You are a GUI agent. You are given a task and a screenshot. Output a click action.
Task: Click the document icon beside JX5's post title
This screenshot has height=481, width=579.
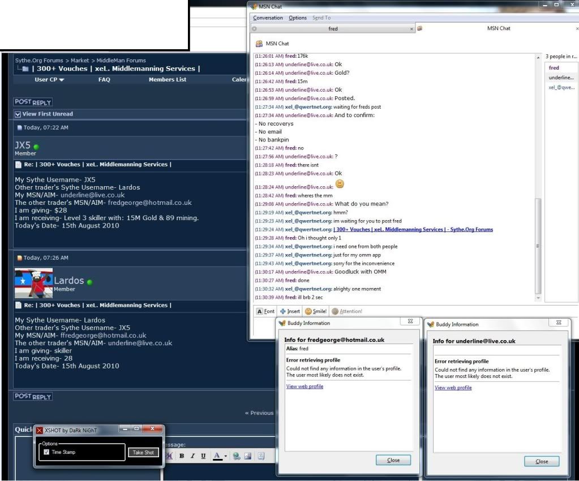[18, 165]
